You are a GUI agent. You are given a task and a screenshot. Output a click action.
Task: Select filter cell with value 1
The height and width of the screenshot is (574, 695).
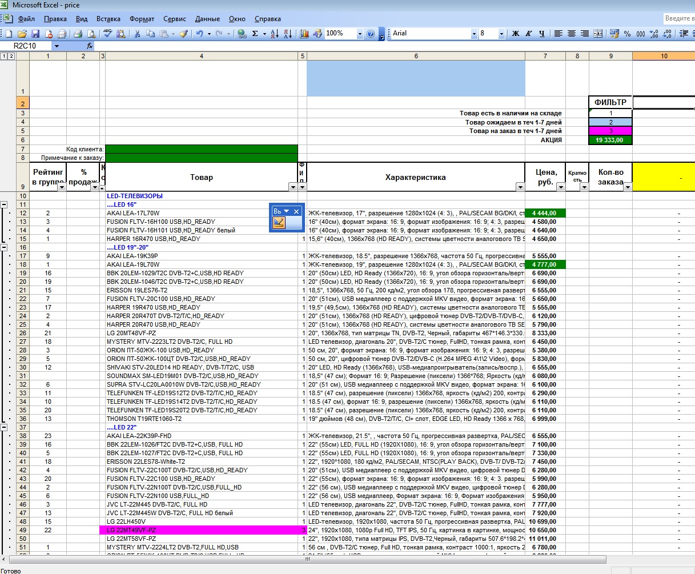610,113
